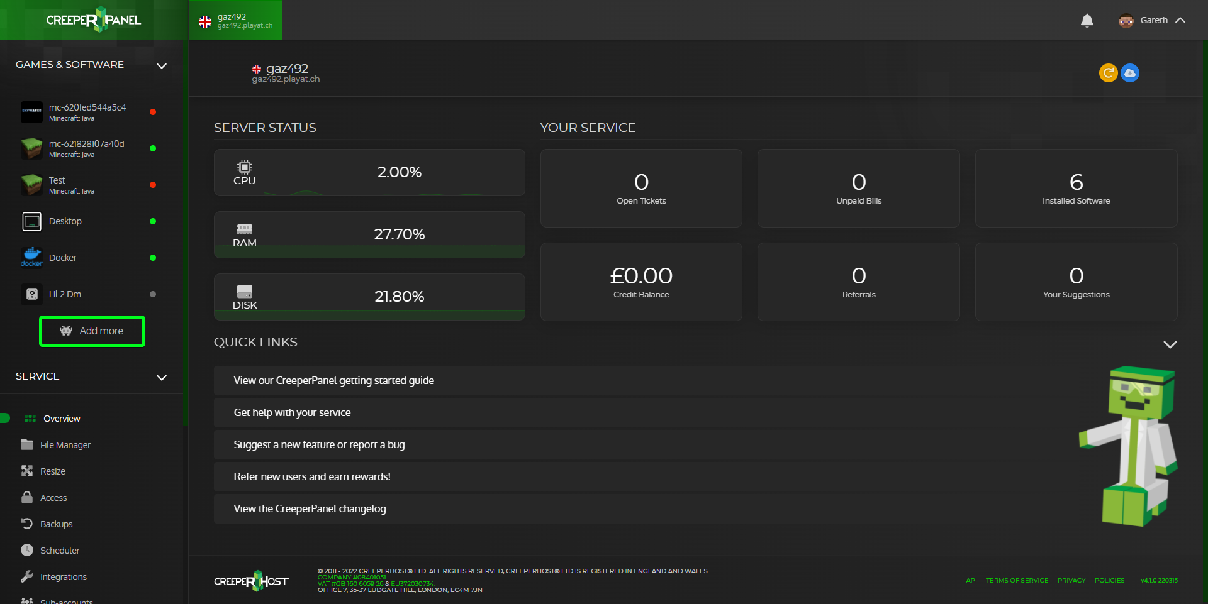Click the Access padlock icon
Viewport: 1208px width, 604px height.
pos(27,497)
